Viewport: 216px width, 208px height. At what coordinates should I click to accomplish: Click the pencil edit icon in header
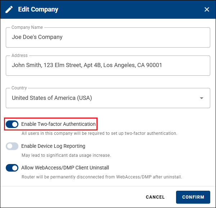9,9
